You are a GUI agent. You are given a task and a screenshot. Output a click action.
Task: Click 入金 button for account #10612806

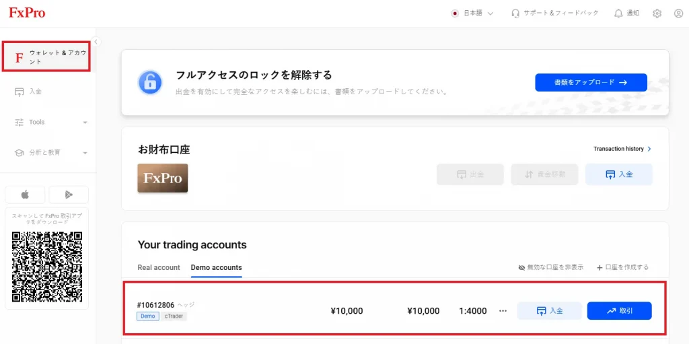[x=549, y=311]
